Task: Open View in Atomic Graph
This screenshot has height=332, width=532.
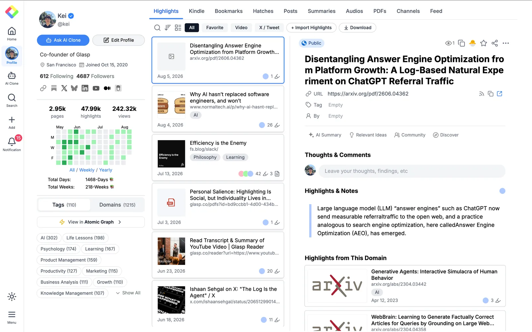Action: [x=91, y=222]
